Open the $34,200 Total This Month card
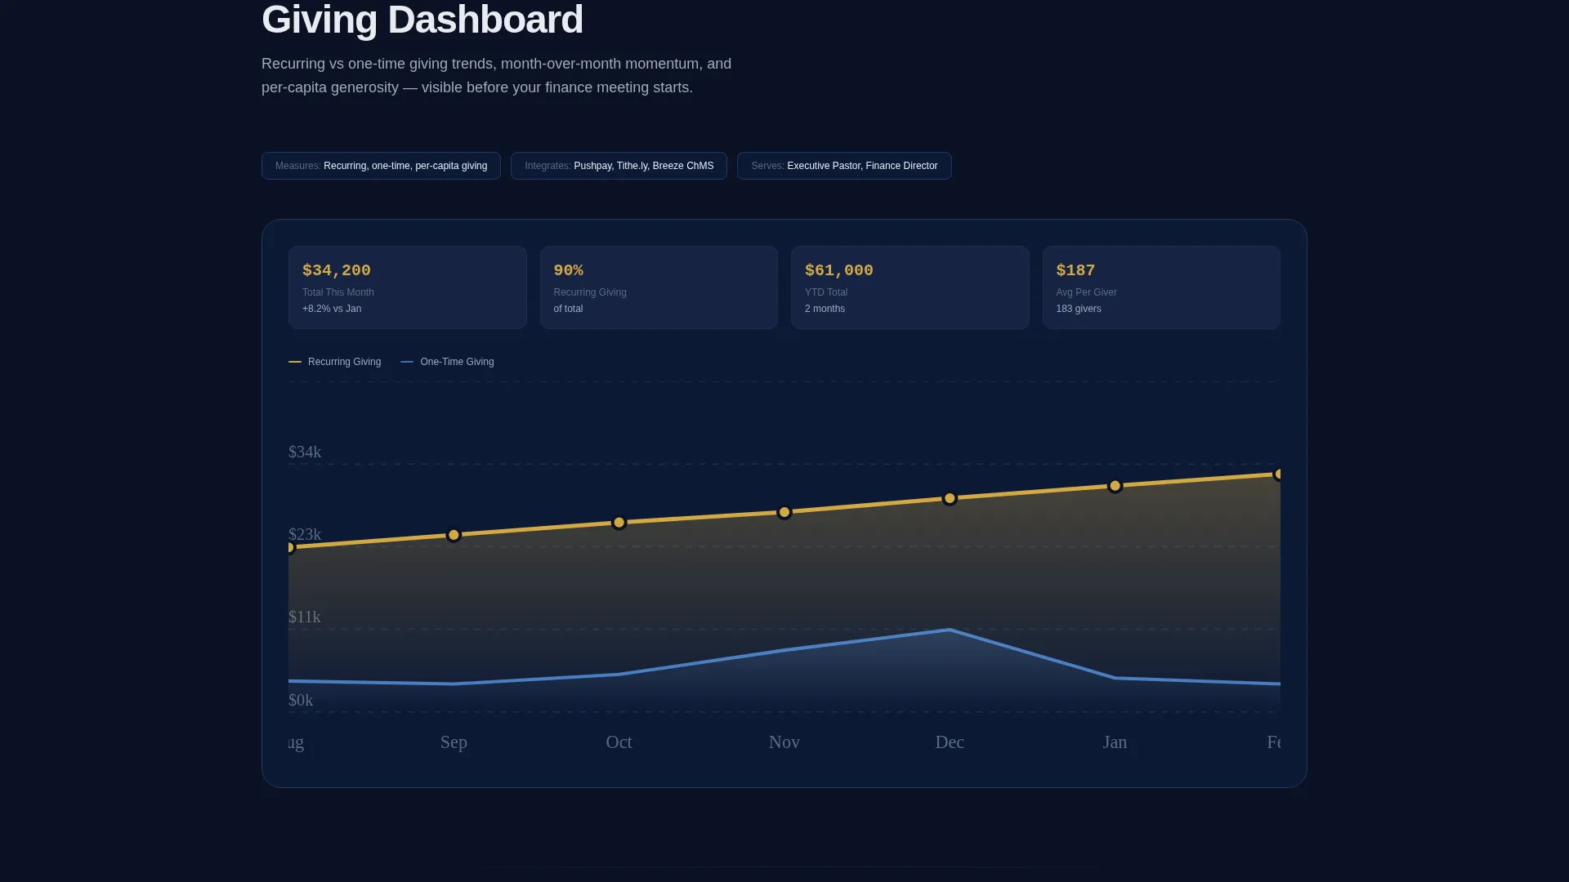 (x=407, y=287)
